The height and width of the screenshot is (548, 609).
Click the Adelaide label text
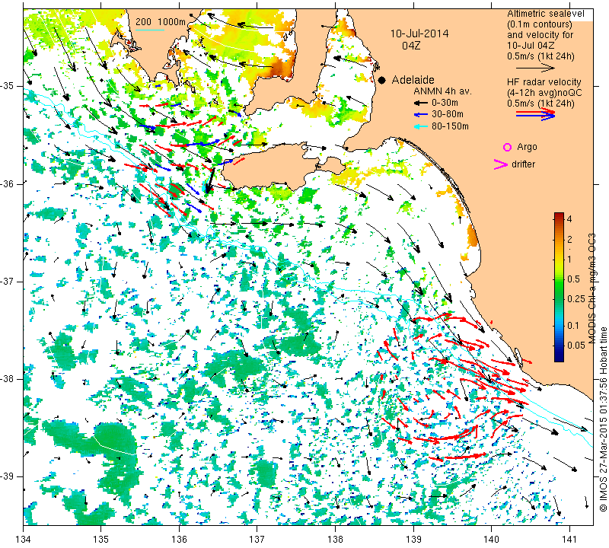click(413, 80)
